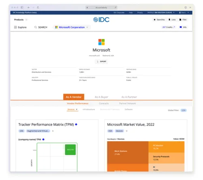Viewport: 203px width, 180px height.
Task: Expand the IBM Western Europe profile dropdown
Action: pyautogui.click(x=161, y=13)
